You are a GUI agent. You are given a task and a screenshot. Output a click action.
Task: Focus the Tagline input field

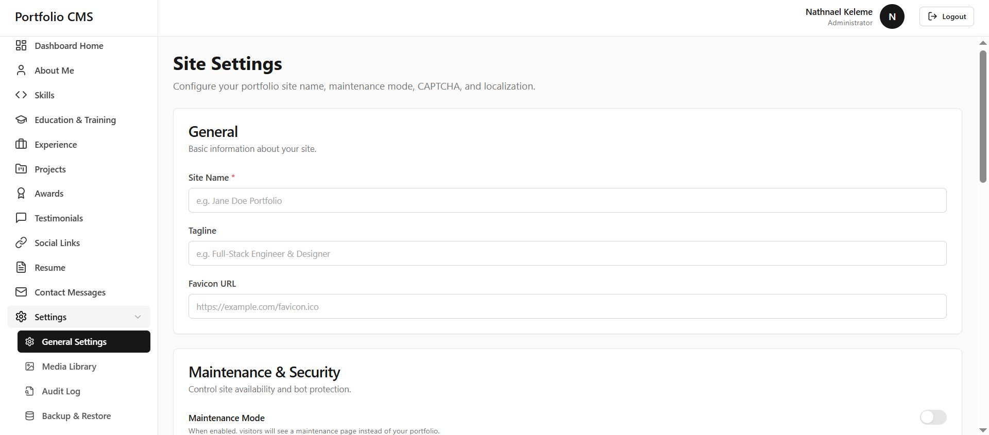pos(567,253)
